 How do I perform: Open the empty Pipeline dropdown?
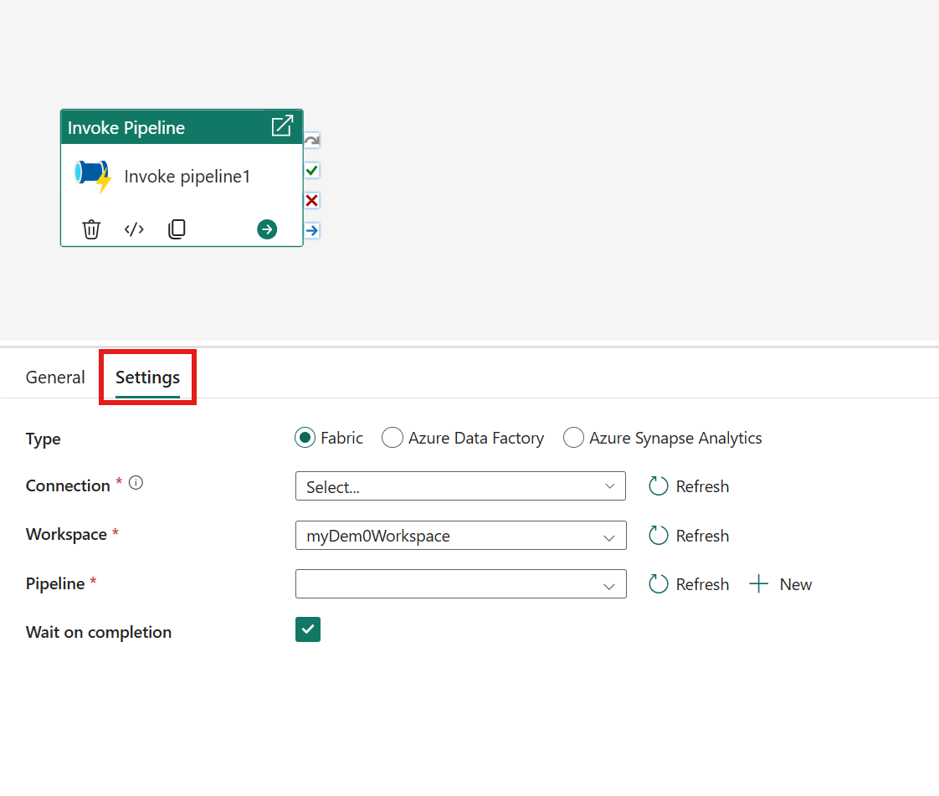460,584
